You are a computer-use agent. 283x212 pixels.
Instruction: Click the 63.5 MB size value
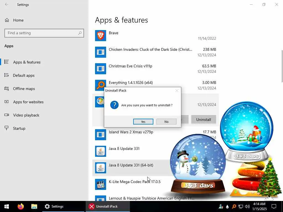click(209, 66)
